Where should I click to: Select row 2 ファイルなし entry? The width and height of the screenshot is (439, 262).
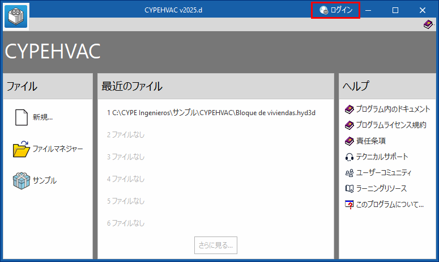(126, 135)
